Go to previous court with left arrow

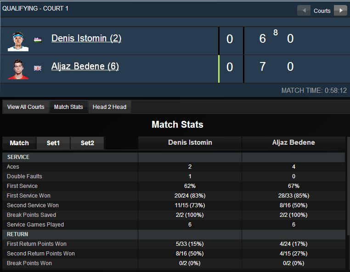304,11
